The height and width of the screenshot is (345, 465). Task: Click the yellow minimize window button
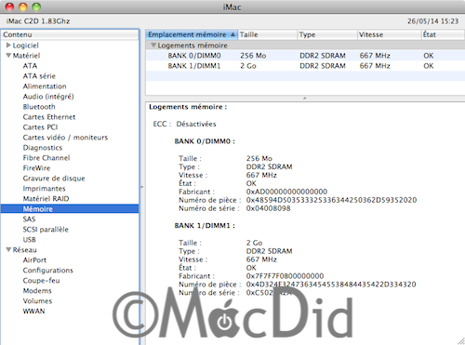coord(23,7)
